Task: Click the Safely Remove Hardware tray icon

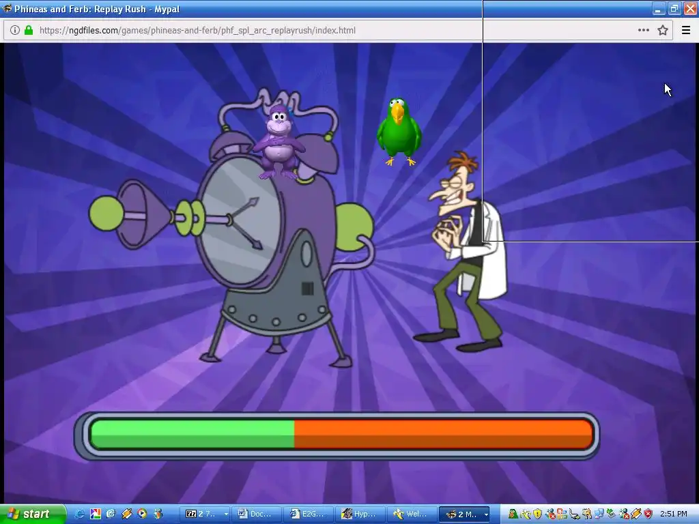Action: click(x=611, y=514)
